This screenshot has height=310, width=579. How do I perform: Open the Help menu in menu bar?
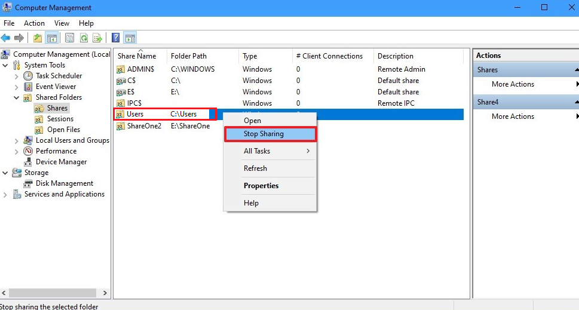(86, 23)
